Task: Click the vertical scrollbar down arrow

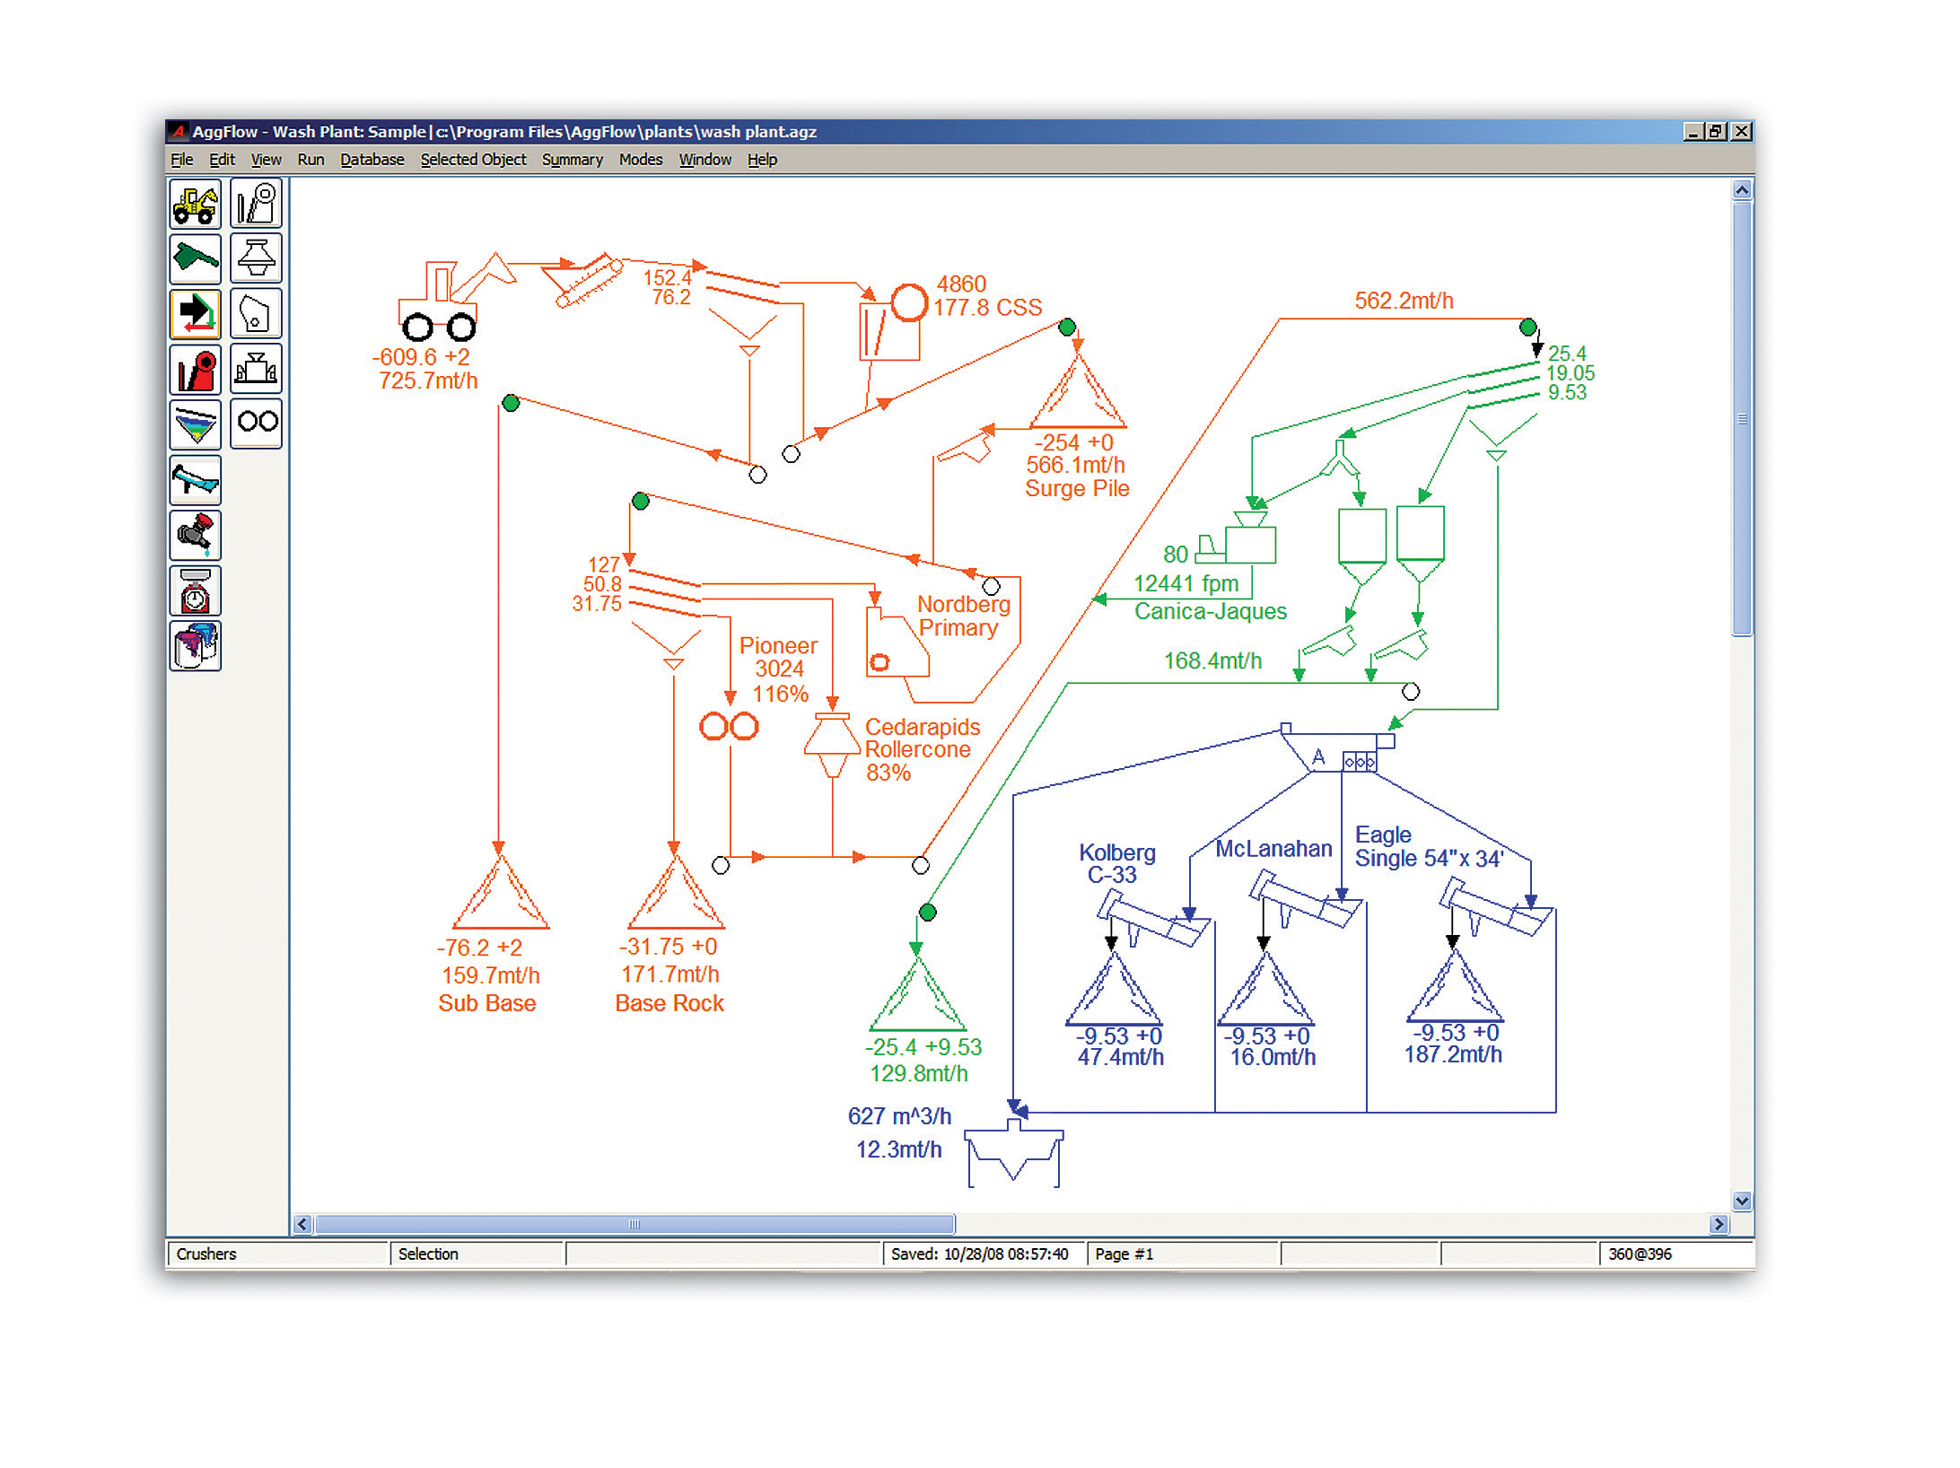Action: coord(1742,1201)
